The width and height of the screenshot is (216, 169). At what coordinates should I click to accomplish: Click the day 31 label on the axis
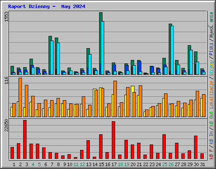202,164
